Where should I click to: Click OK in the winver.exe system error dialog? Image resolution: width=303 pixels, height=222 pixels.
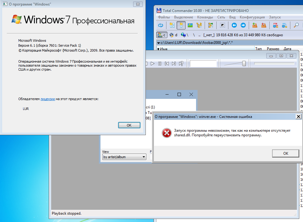point(286,153)
